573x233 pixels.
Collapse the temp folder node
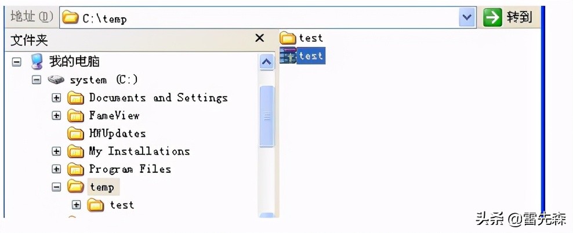click(x=56, y=187)
